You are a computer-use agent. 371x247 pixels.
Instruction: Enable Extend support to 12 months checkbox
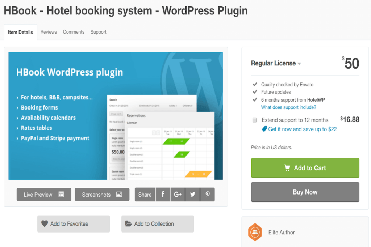(255, 120)
